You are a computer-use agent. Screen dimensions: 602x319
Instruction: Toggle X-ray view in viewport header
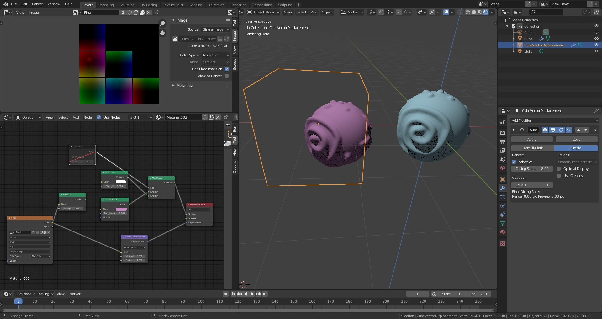click(460, 12)
